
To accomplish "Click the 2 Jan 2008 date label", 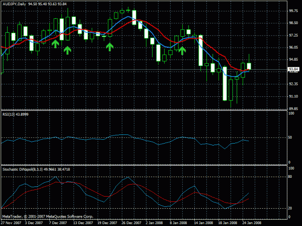I will pos(154,223).
